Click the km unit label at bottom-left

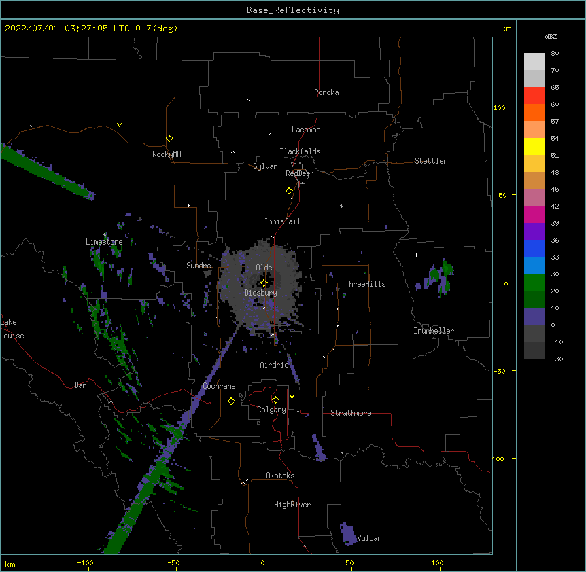[x=10, y=564]
